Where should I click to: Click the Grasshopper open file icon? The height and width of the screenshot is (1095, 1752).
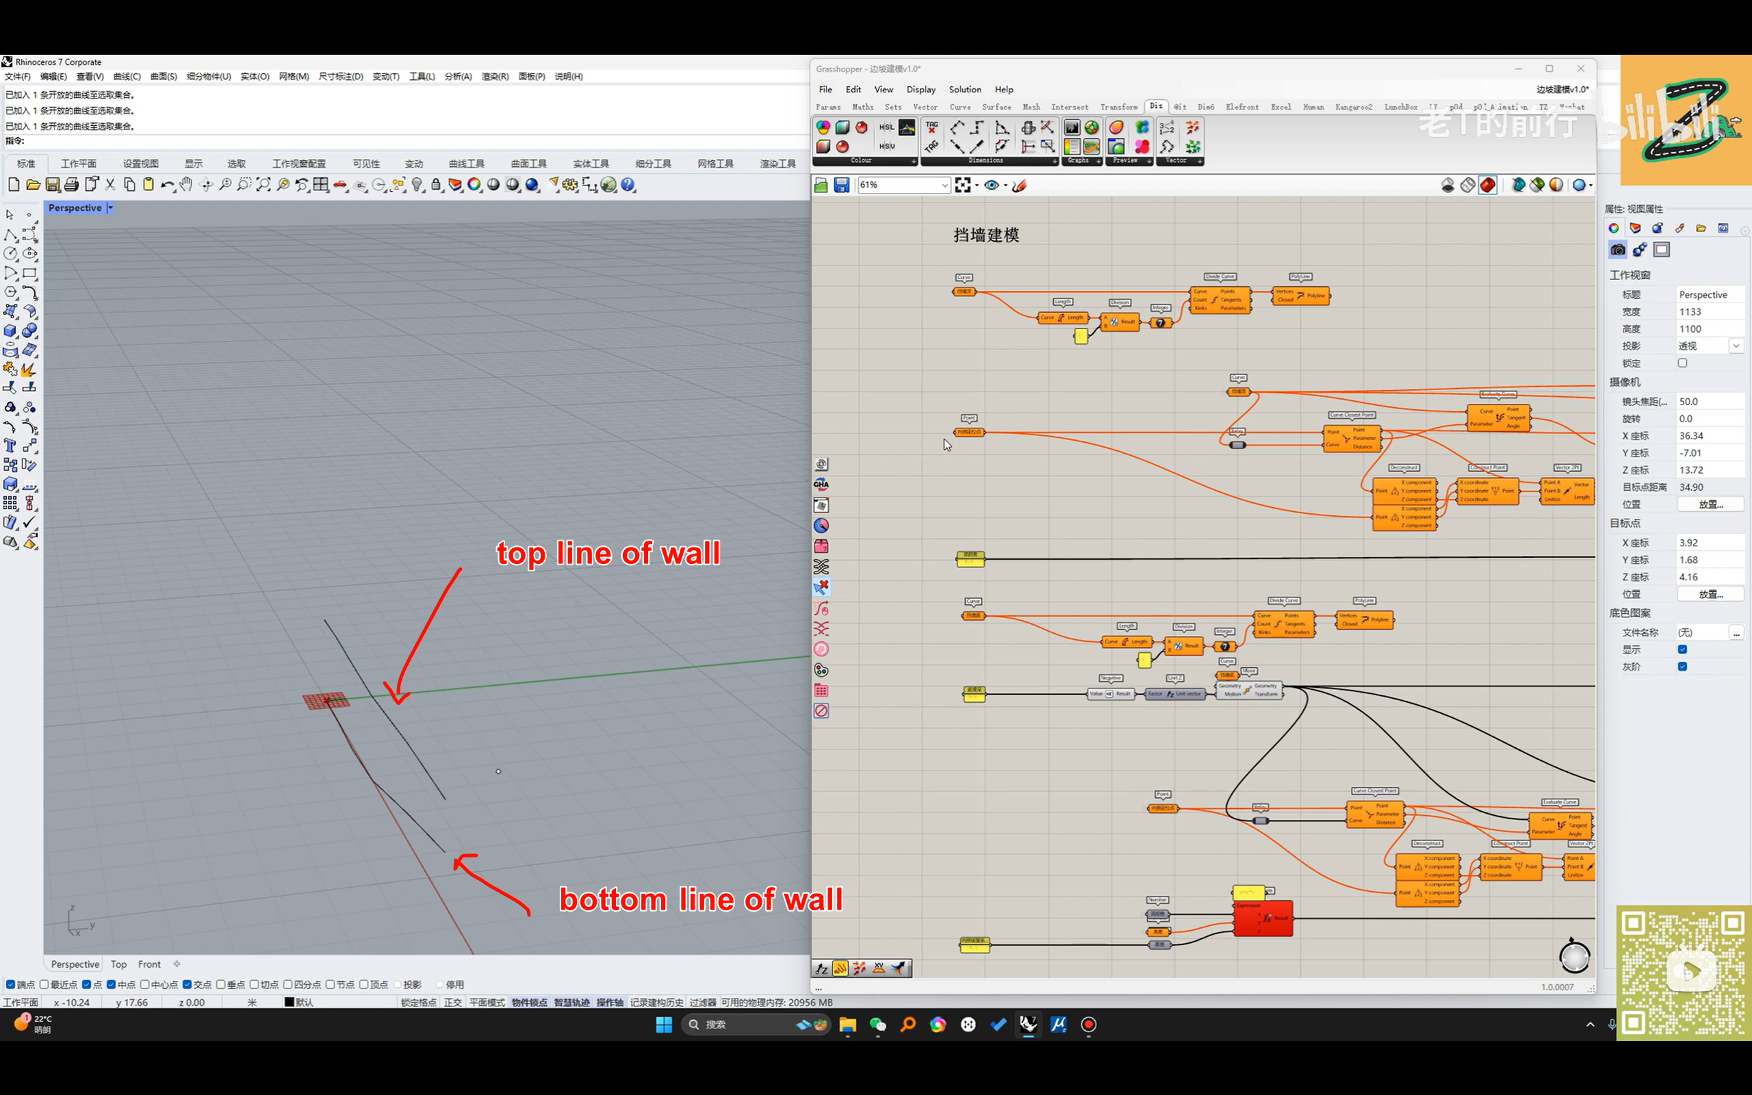821,185
